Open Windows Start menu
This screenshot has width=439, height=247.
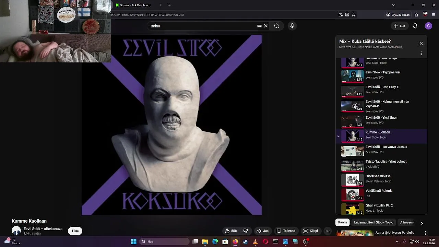click(x=133, y=242)
